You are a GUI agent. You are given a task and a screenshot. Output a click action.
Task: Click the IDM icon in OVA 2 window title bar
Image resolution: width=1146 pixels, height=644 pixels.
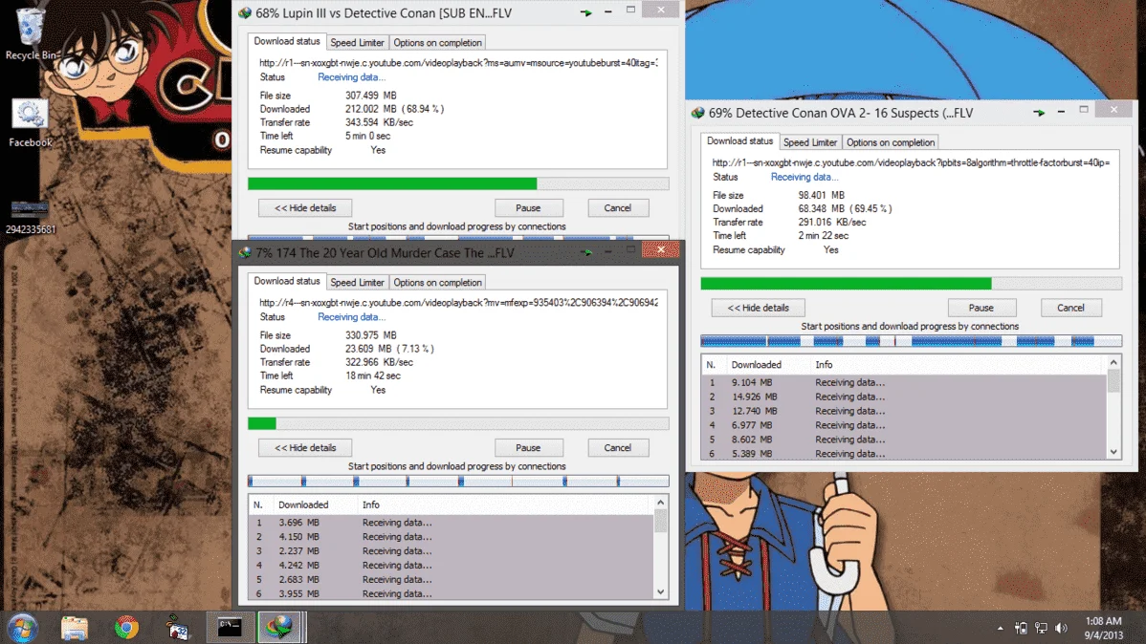(698, 113)
